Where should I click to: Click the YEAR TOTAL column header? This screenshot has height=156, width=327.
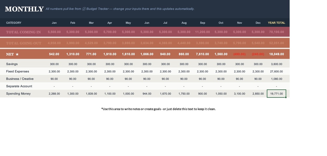pyautogui.click(x=276, y=23)
